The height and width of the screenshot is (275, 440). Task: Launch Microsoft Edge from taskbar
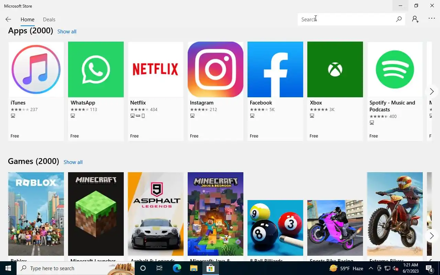[177, 268]
